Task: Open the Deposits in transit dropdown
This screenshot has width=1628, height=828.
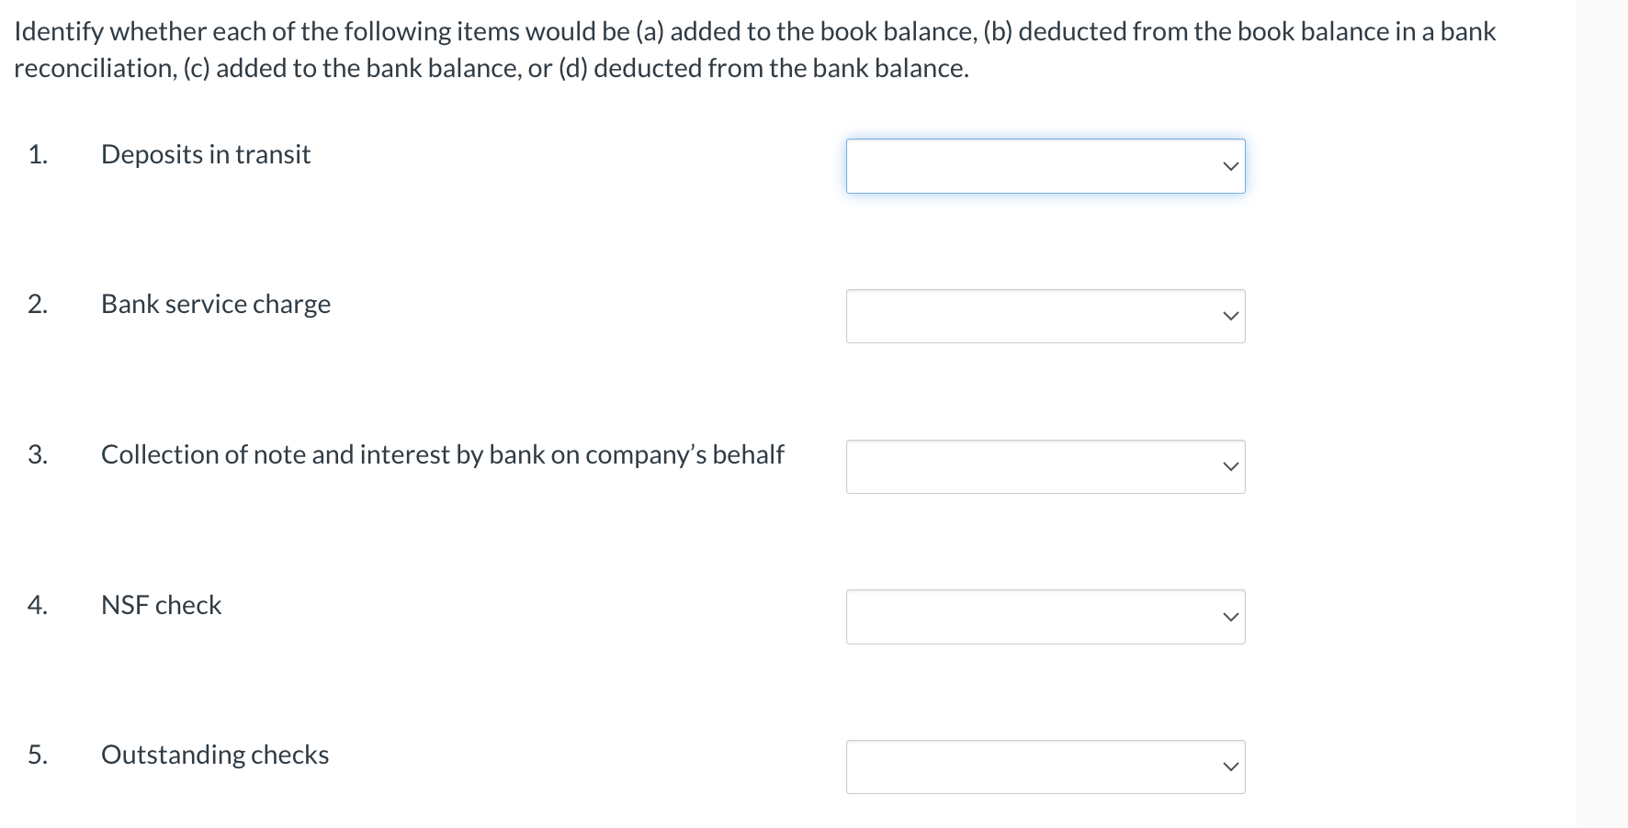Action: (1045, 165)
